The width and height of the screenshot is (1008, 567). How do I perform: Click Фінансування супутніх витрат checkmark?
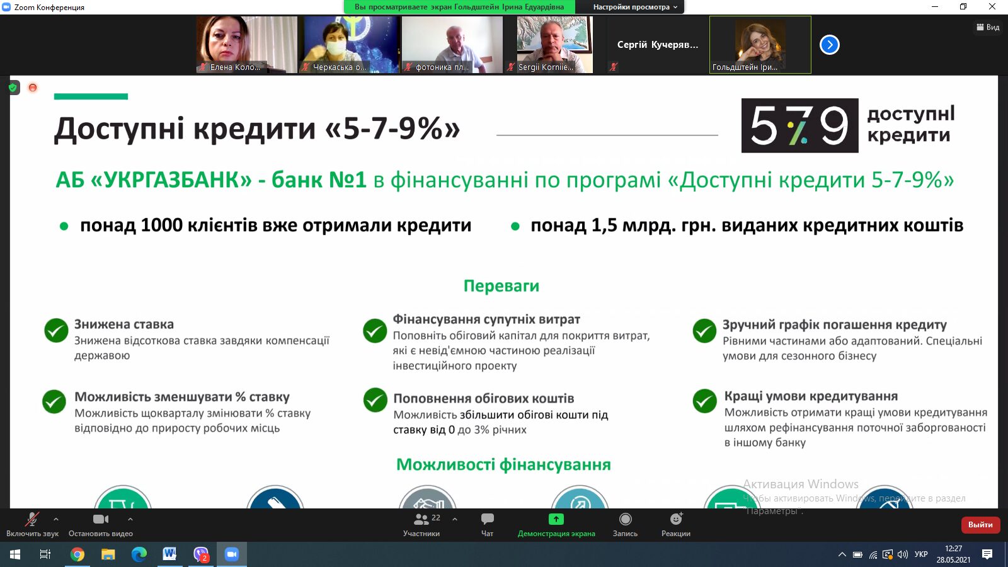coord(375,330)
